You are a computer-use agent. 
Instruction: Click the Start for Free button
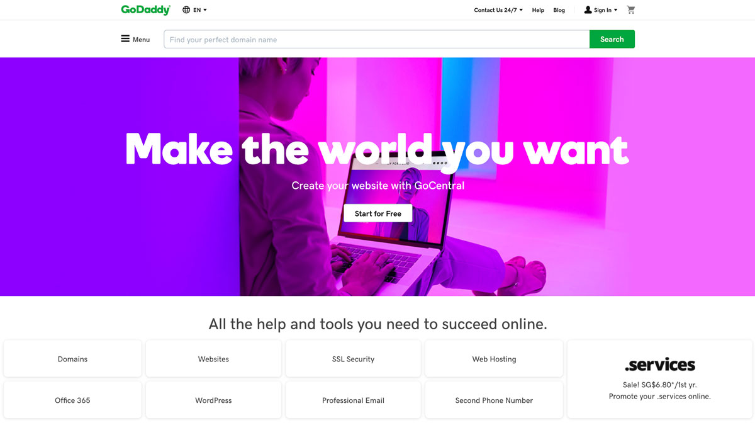point(377,213)
